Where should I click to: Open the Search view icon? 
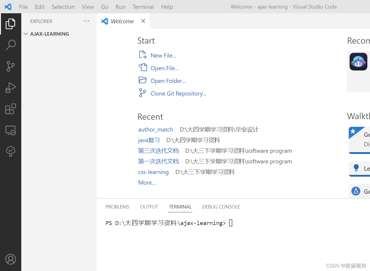11,45
